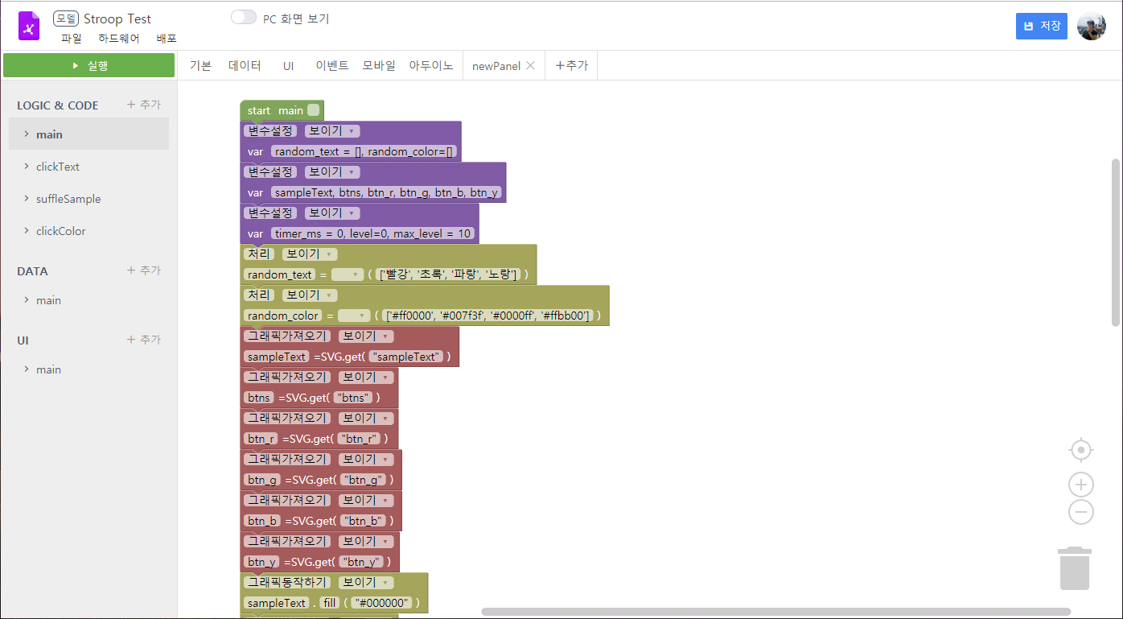Center the workspace with the crosshair icon
Viewport: 1123px width, 619px height.
click(1081, 449)
